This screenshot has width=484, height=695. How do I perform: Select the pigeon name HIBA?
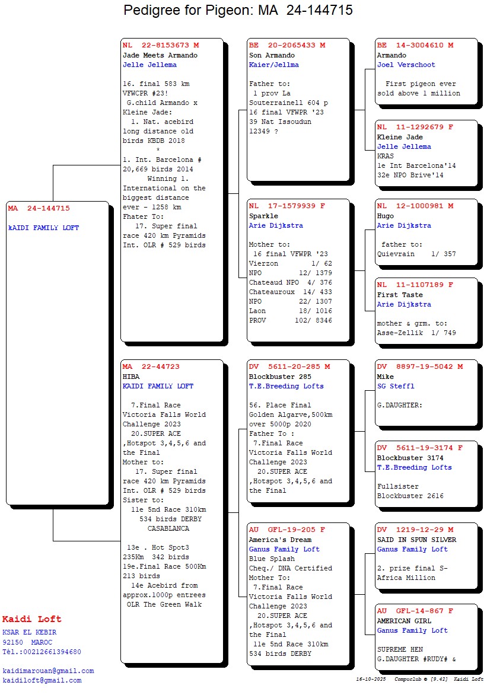coord(130,377)
